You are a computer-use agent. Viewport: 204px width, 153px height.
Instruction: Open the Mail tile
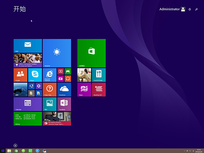pyautogui.click(x=28, y=46)
